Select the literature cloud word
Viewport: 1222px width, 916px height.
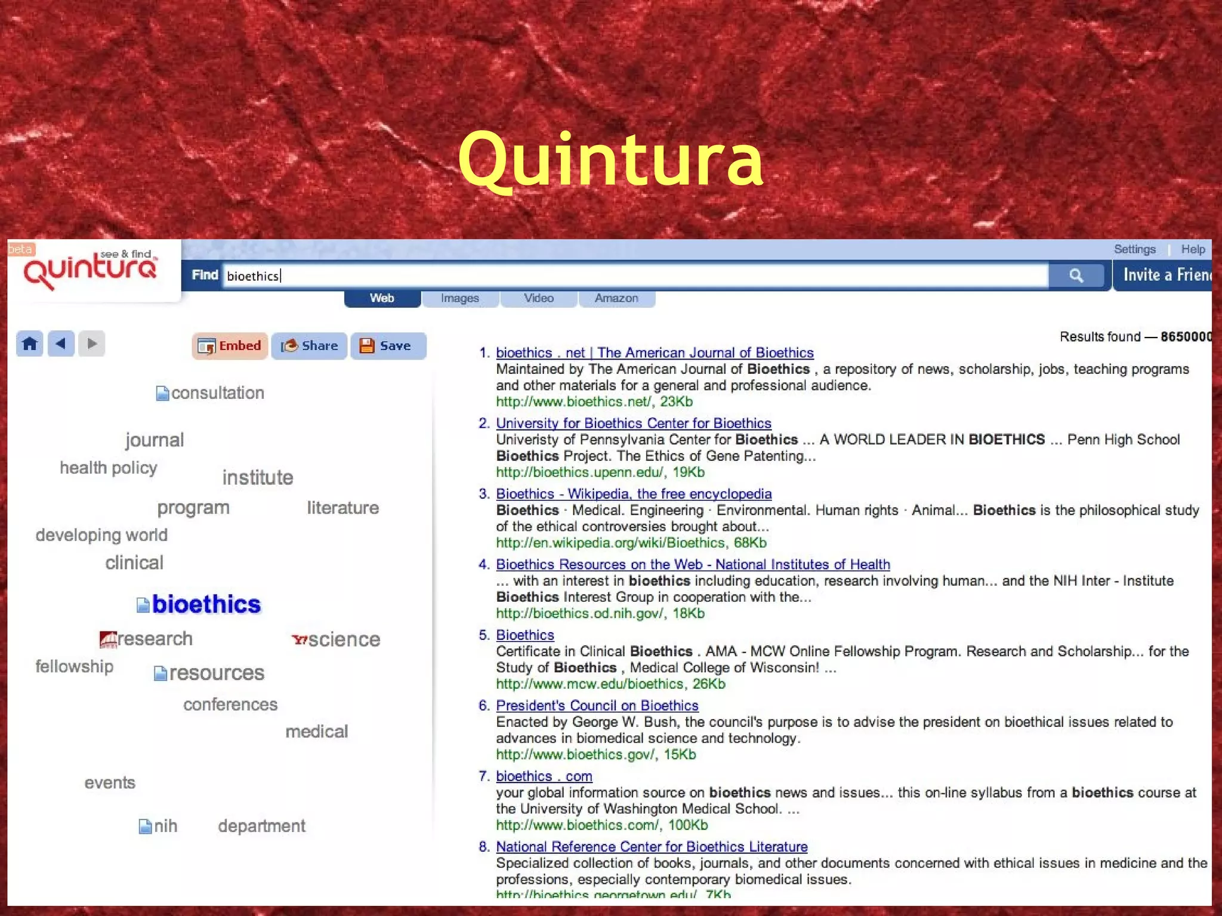[343, 508]
